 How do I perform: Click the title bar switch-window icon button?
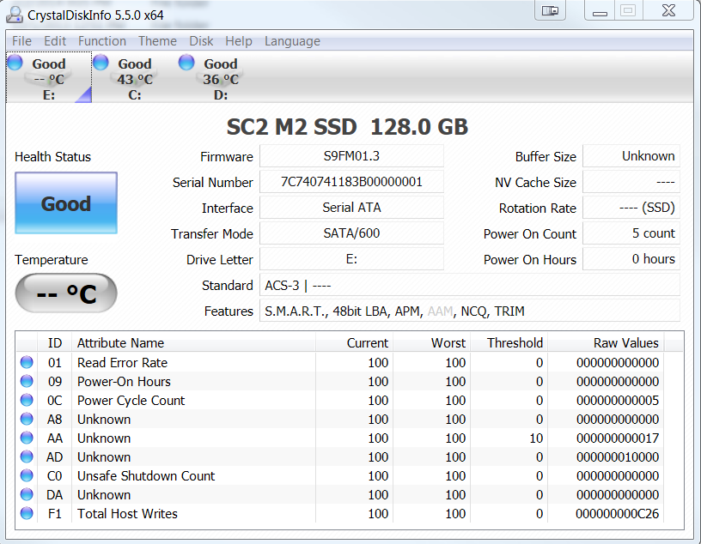[x=551, y=10]
